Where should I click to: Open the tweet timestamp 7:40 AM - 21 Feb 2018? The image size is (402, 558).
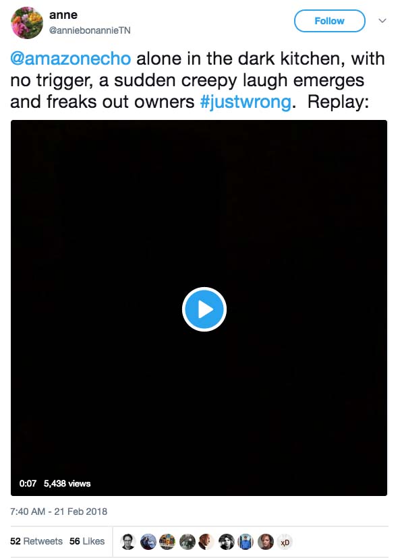59,511
